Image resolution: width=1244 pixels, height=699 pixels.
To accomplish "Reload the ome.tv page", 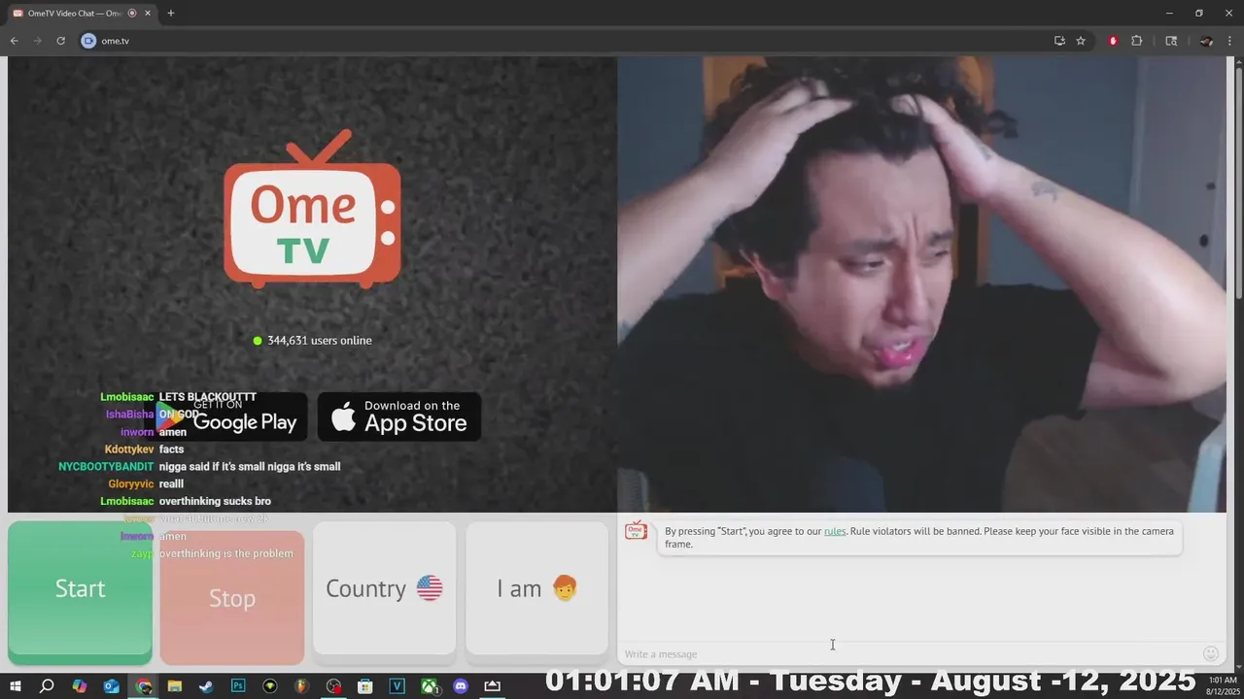I will [60, 41].
